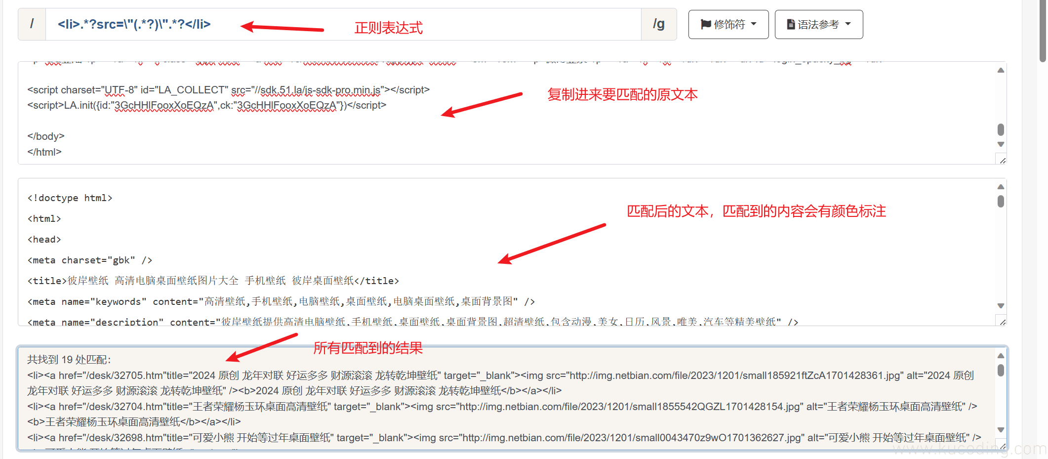Click scroll-down arrow of matched text panel
The image size is (1048, 459).
1001,306
